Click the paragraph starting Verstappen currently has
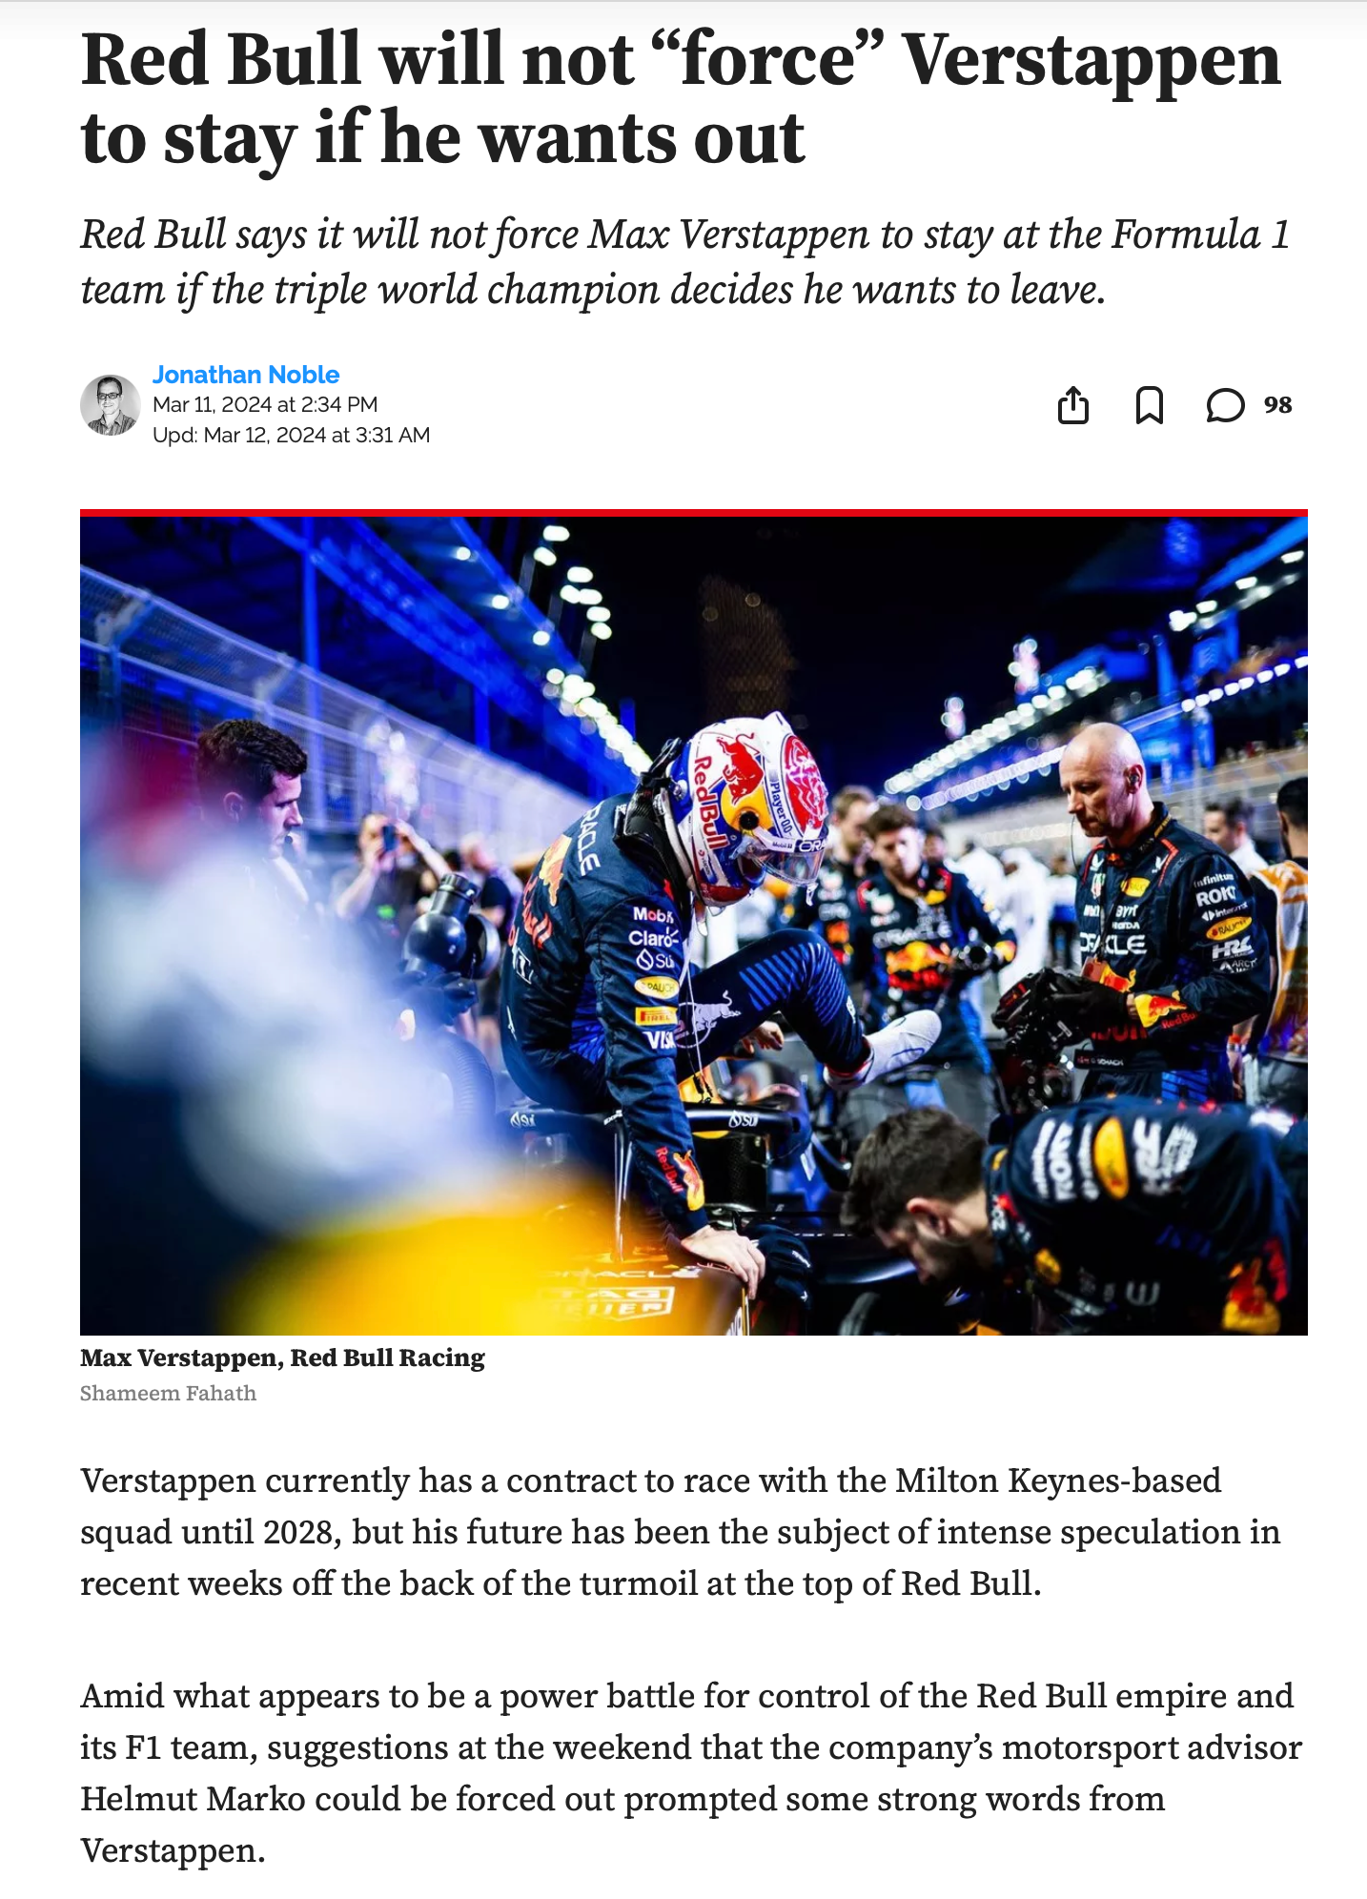1367x1899 pixels. [x=681, y=1532]
